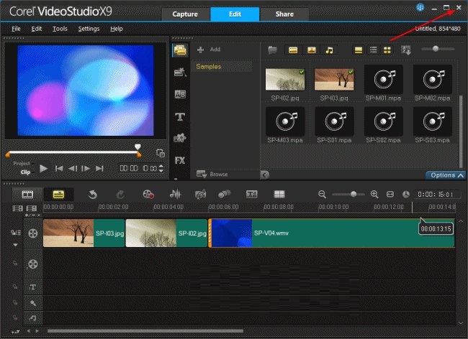Switch preview to Project mode
Screen dimensions: 468x339
tap(22, 164)
